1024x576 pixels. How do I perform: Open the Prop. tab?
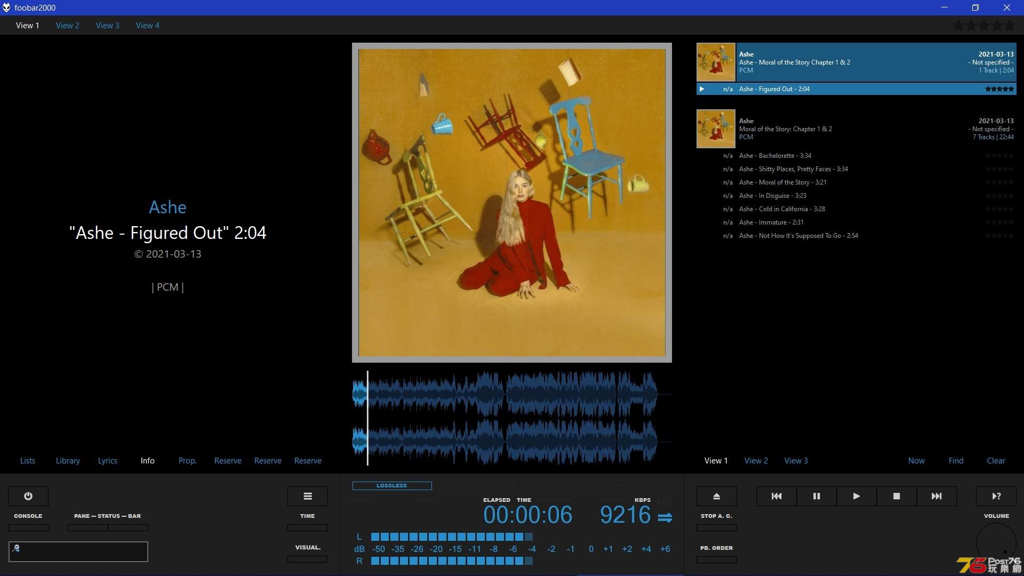click(x=188, y=460)
